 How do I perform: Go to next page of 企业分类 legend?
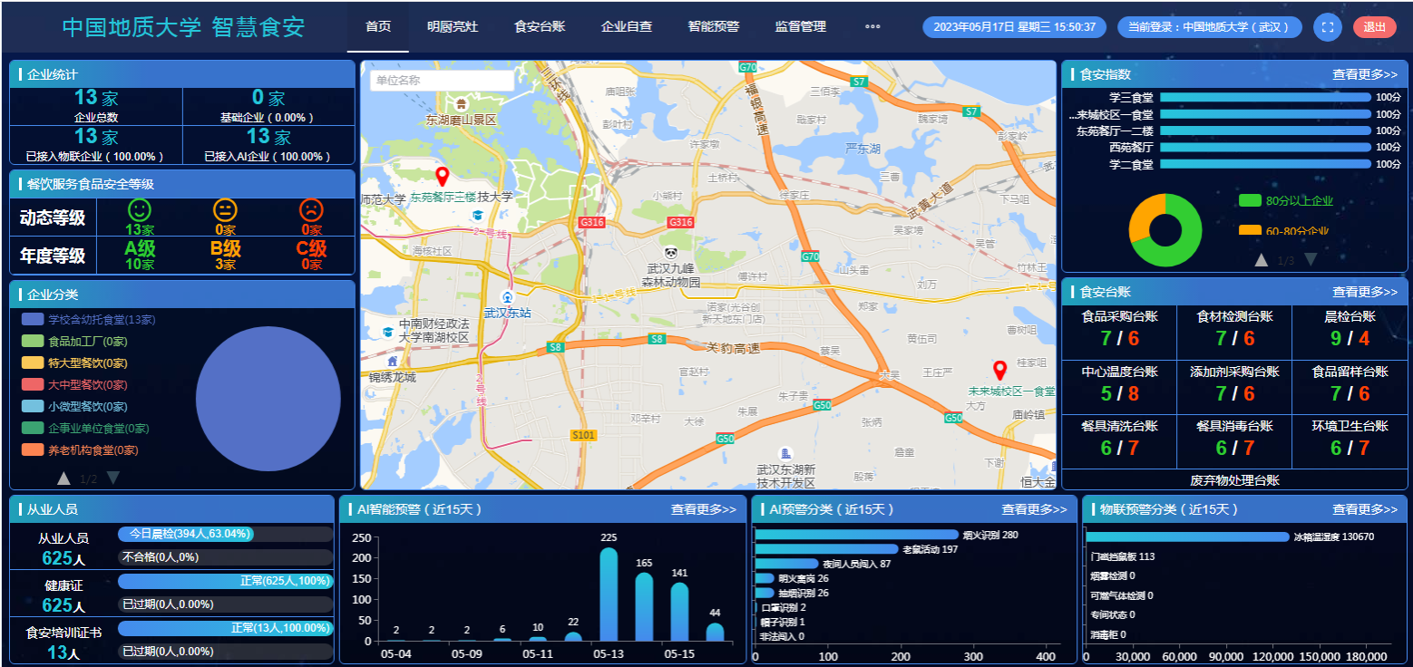(113, 478)
